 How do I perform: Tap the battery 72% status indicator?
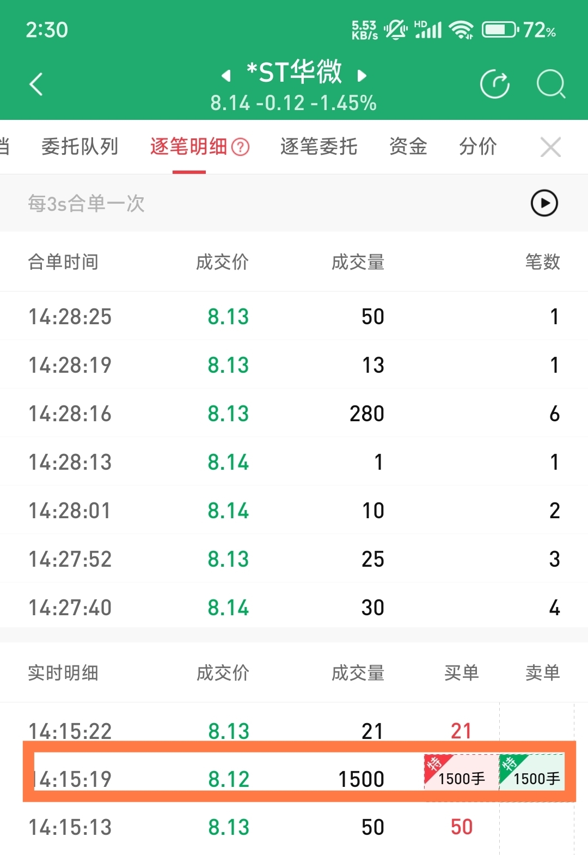click(519, 30)
